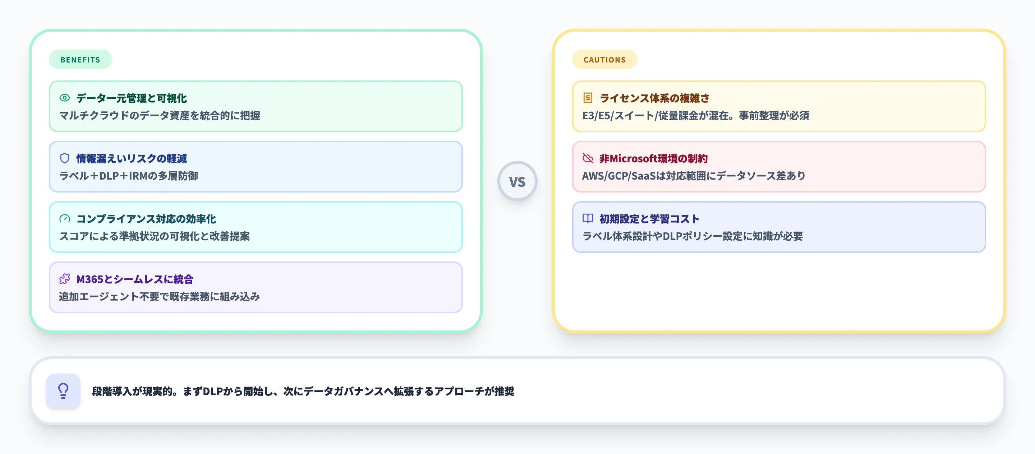1035x454 pixels.
Task: Click the puzzle piece icon beside M365とシームレスに統合
Action: coord(64,279)
